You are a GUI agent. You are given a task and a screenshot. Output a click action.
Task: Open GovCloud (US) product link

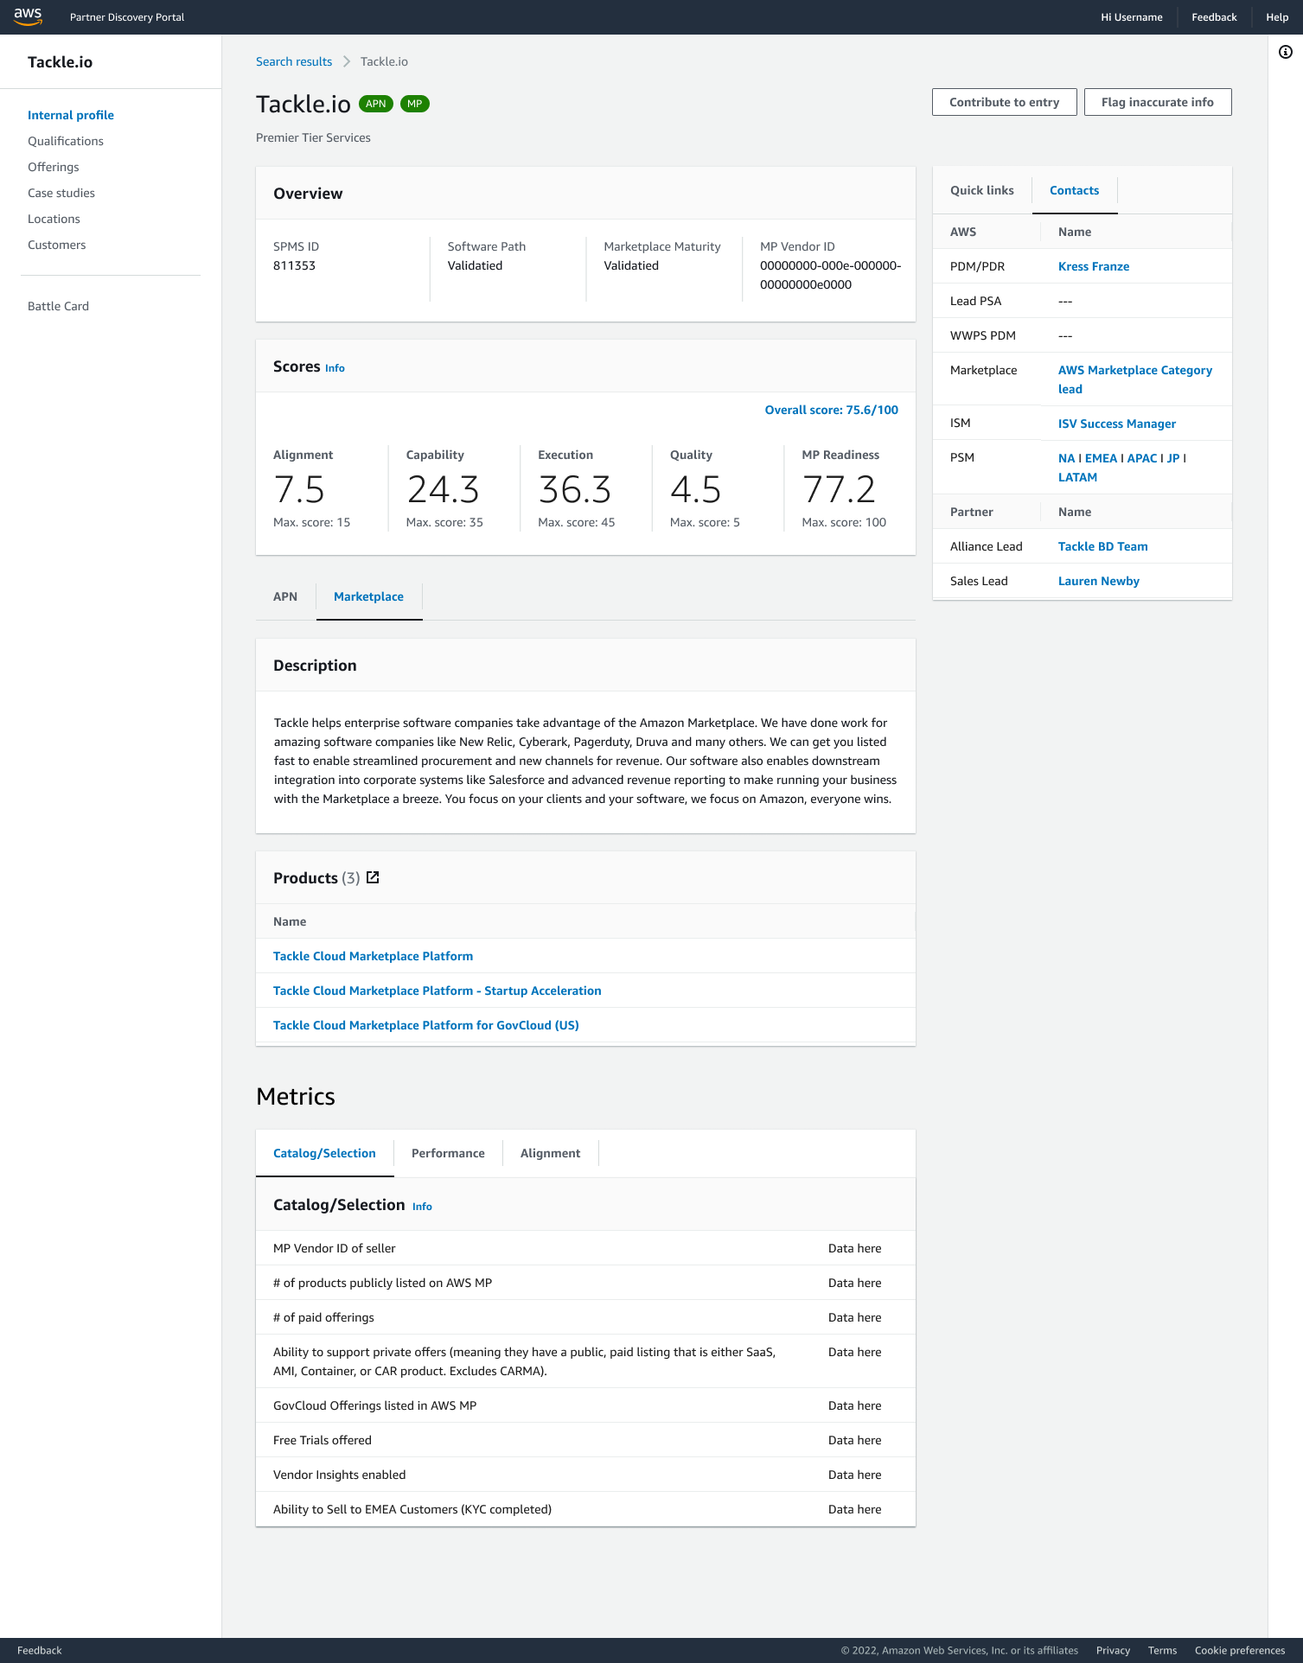(x=426, y=1025)
